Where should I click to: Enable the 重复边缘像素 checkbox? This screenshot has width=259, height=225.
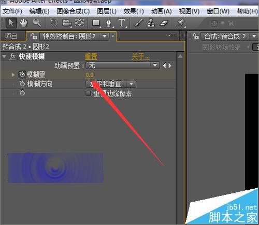pos(88,93)
